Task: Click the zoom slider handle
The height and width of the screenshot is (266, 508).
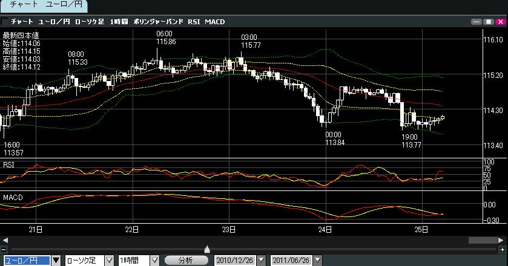Action: coord(207,249)
